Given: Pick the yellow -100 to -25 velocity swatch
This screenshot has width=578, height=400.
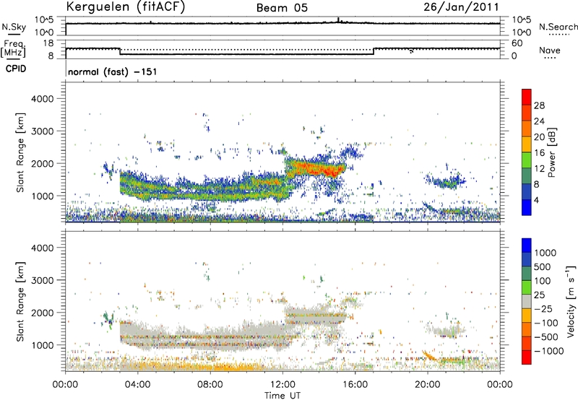Looking at the screenshot, I should [x=527, y=316].
